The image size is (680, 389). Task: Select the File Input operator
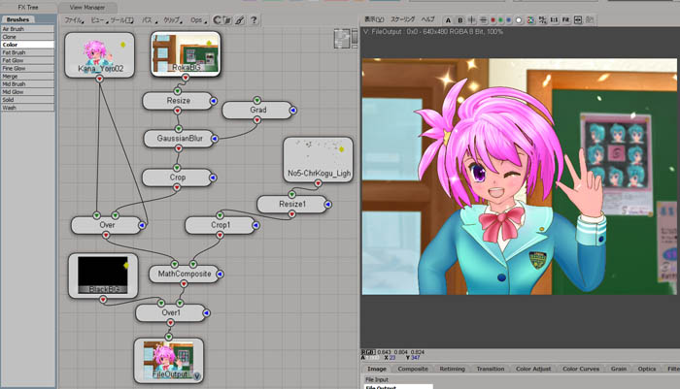coord(376,379)
